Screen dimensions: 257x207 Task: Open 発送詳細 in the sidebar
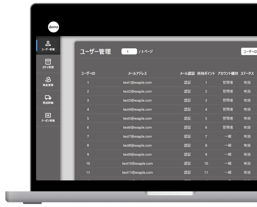[x=48, y=100]
